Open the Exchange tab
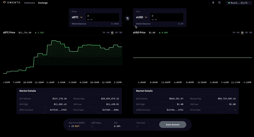 click(43, 3)
